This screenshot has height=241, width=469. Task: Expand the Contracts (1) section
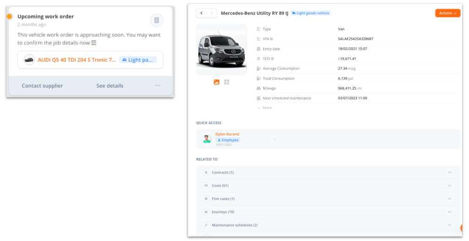click(328, 172)
